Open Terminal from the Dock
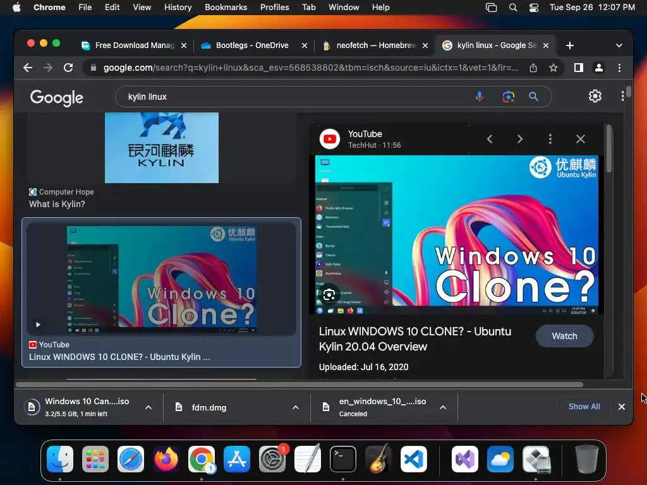 [343, 459]
